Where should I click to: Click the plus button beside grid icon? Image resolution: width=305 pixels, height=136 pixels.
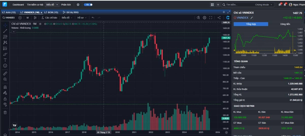point(218,5)
